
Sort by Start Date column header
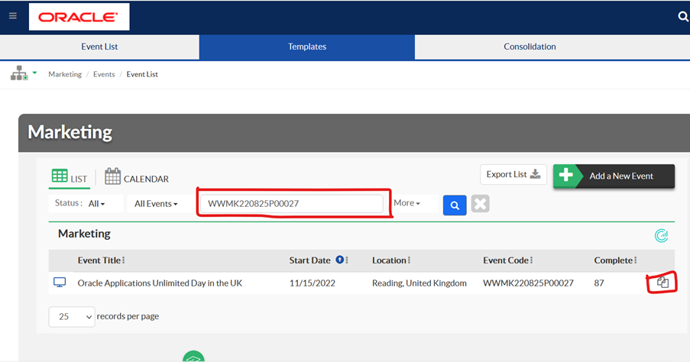pyautogui.click(x=309, y=260)
